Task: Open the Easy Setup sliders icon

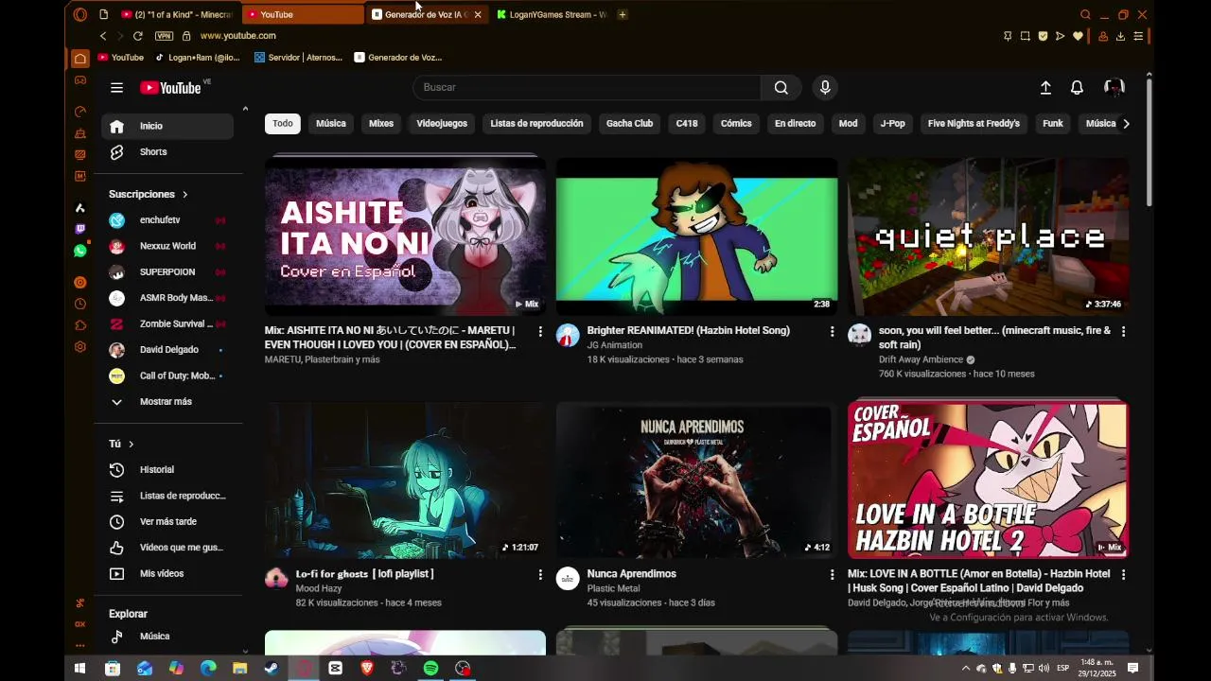Action: tap(1138, 36)
